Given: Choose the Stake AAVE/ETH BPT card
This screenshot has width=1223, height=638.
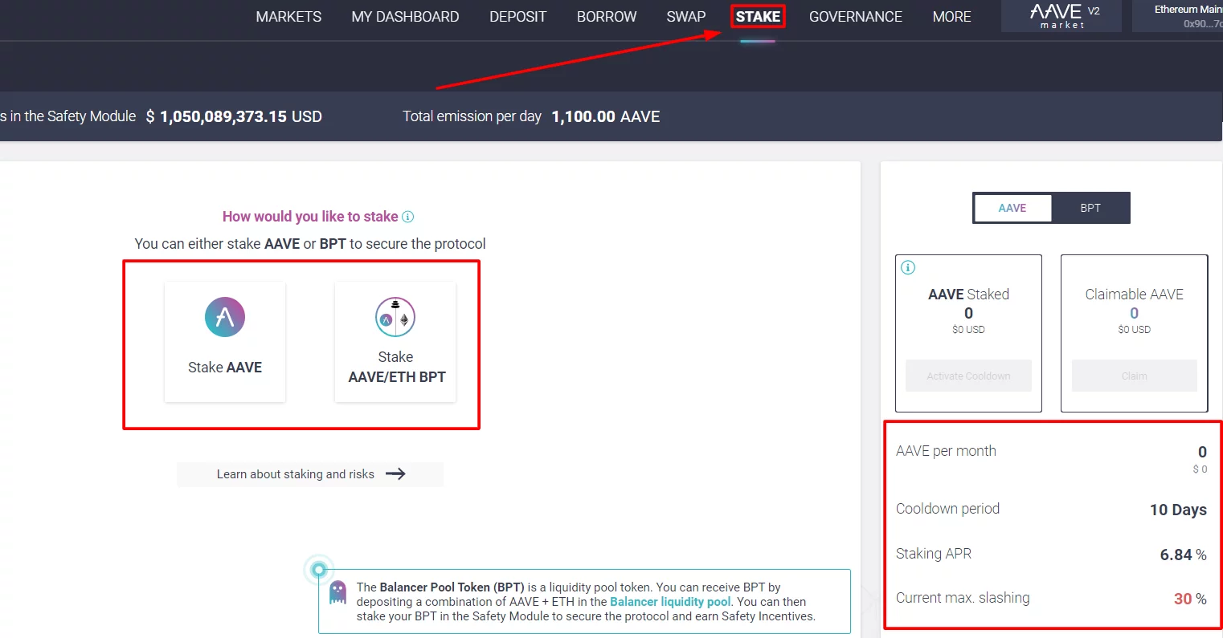Looking at the screenshot, I should (x=395, y=341).
